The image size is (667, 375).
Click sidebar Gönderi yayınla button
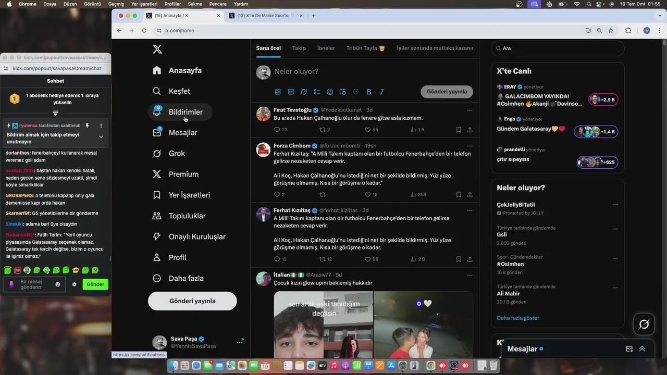click(192, 301)
